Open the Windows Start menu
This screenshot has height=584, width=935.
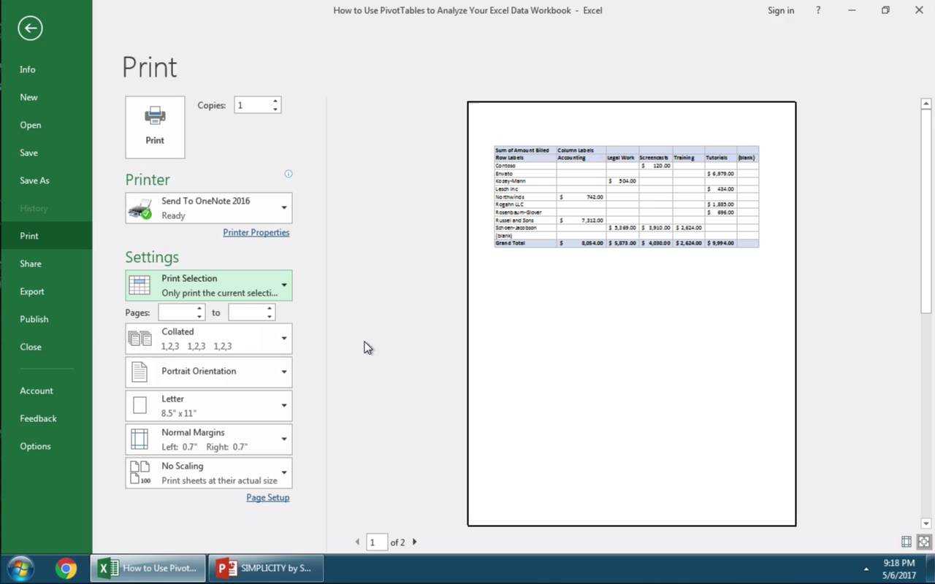tap(20, 568)
